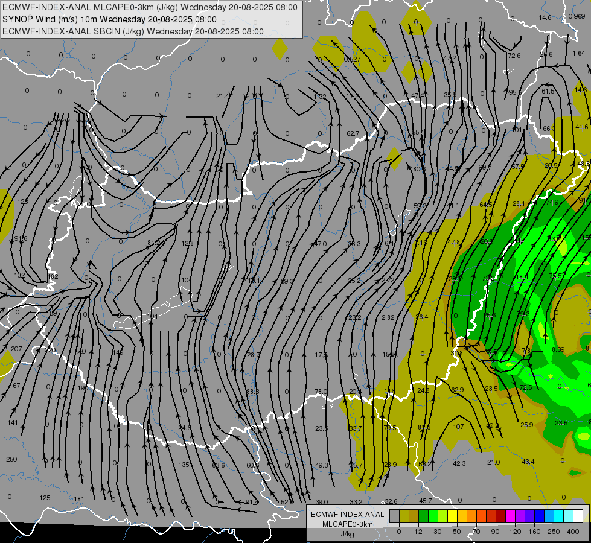This screenshot has width=591, height=543.
Task: Click the map value 52.6
Action: point(287,502)
